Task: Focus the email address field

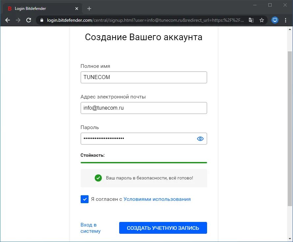Action: tap(144, 108)
